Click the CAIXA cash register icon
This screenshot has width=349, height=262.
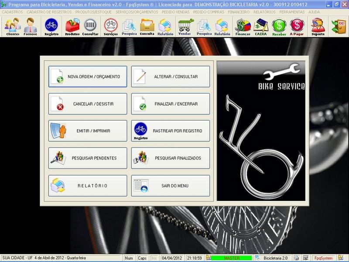[261, 27]
